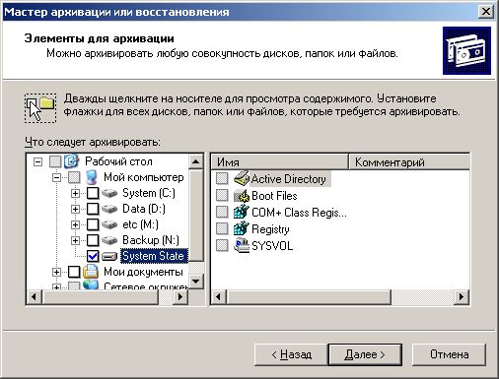Image resolution: width=499 pixels, height=379 pixels.
Task: Proceed with the Далее button
Action: 365,354
